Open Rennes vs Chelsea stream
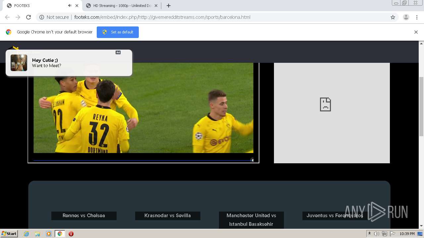Image resolution: width=424 pixels, height=238 pixels. [84, 216]
